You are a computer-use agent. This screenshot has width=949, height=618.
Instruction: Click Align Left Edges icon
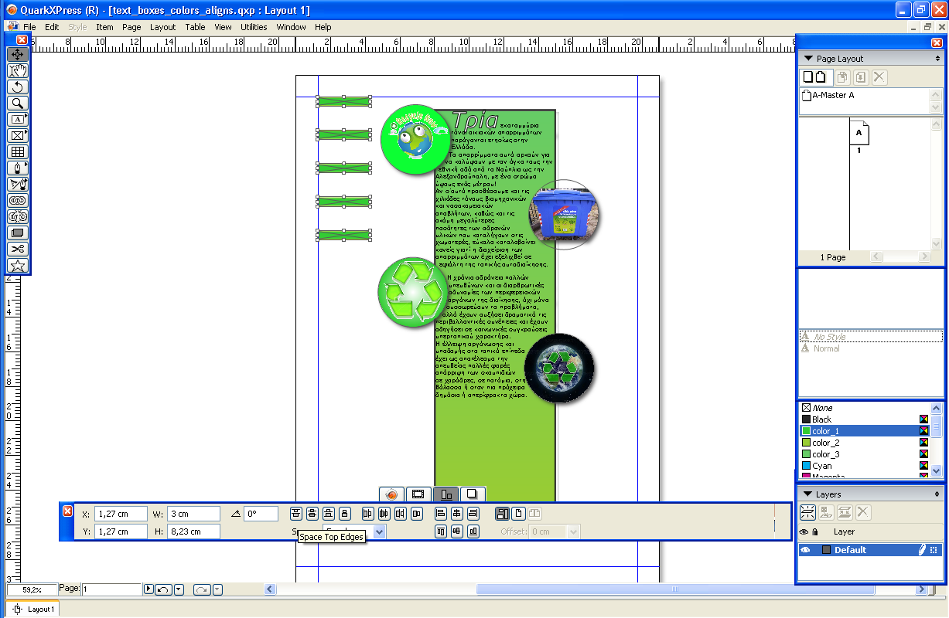(442, 514)
